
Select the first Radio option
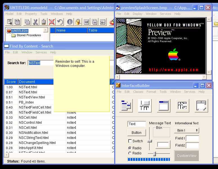tap(130, 148)
